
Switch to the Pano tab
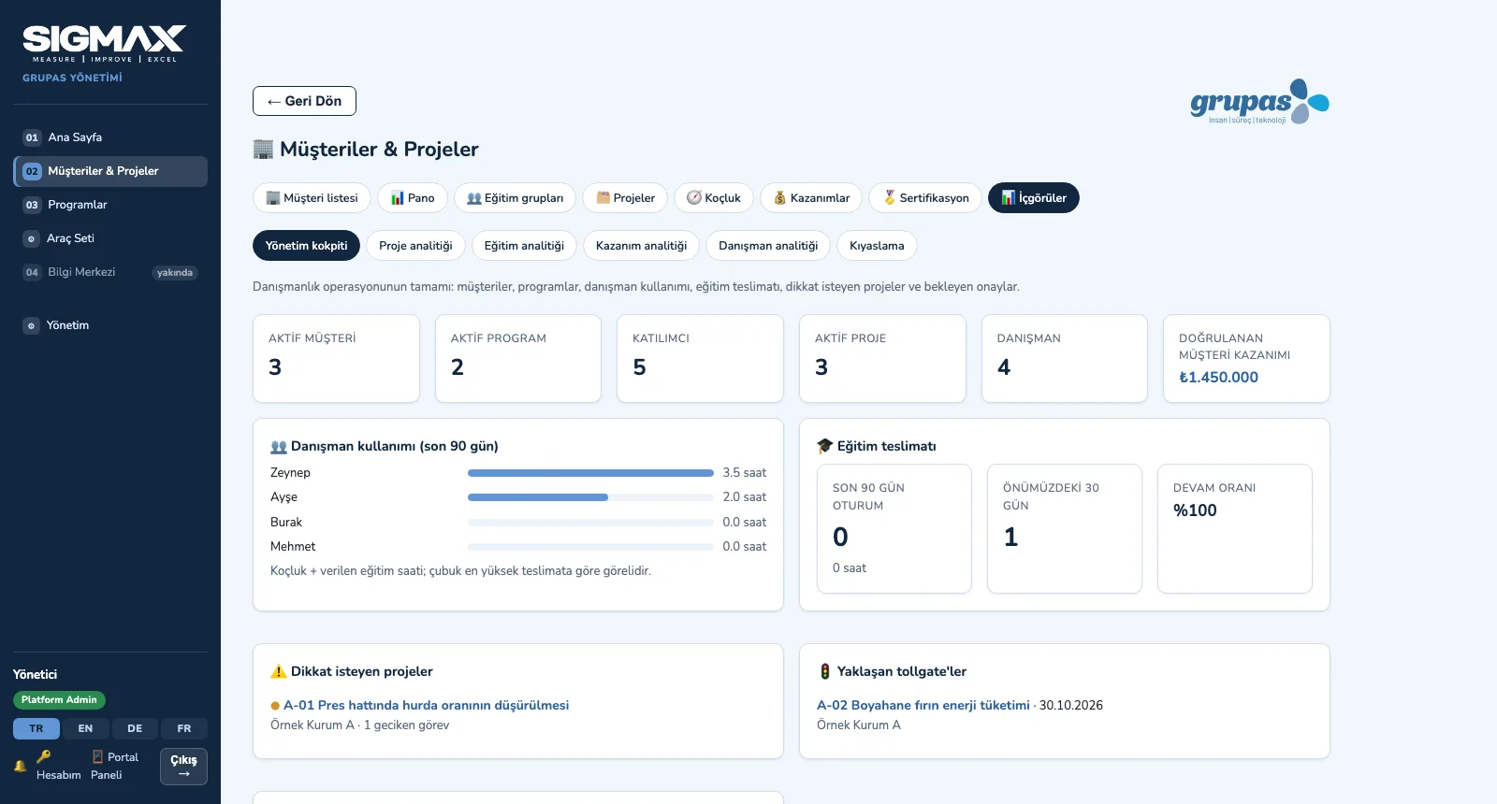pyautogui.click(x=413, y=198)
